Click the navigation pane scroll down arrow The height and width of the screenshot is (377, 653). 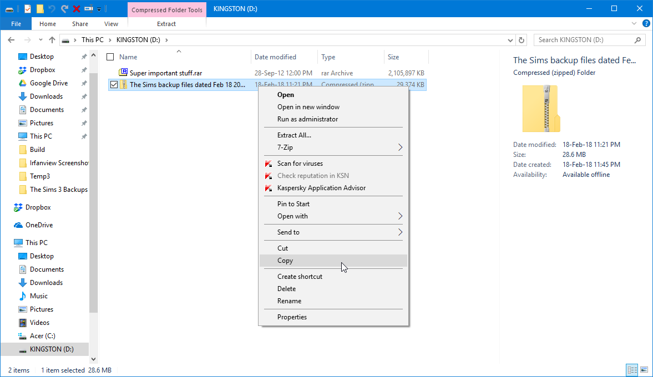(x=93, y=359)
